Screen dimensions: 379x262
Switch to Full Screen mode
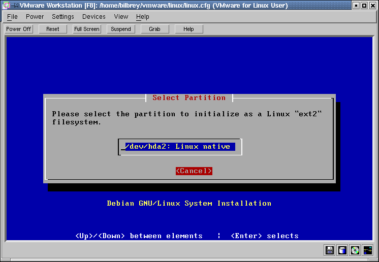(x=87, y=29)
